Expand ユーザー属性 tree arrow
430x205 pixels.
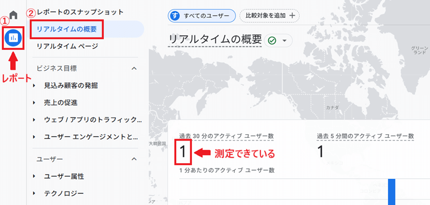tap(34, 176)
